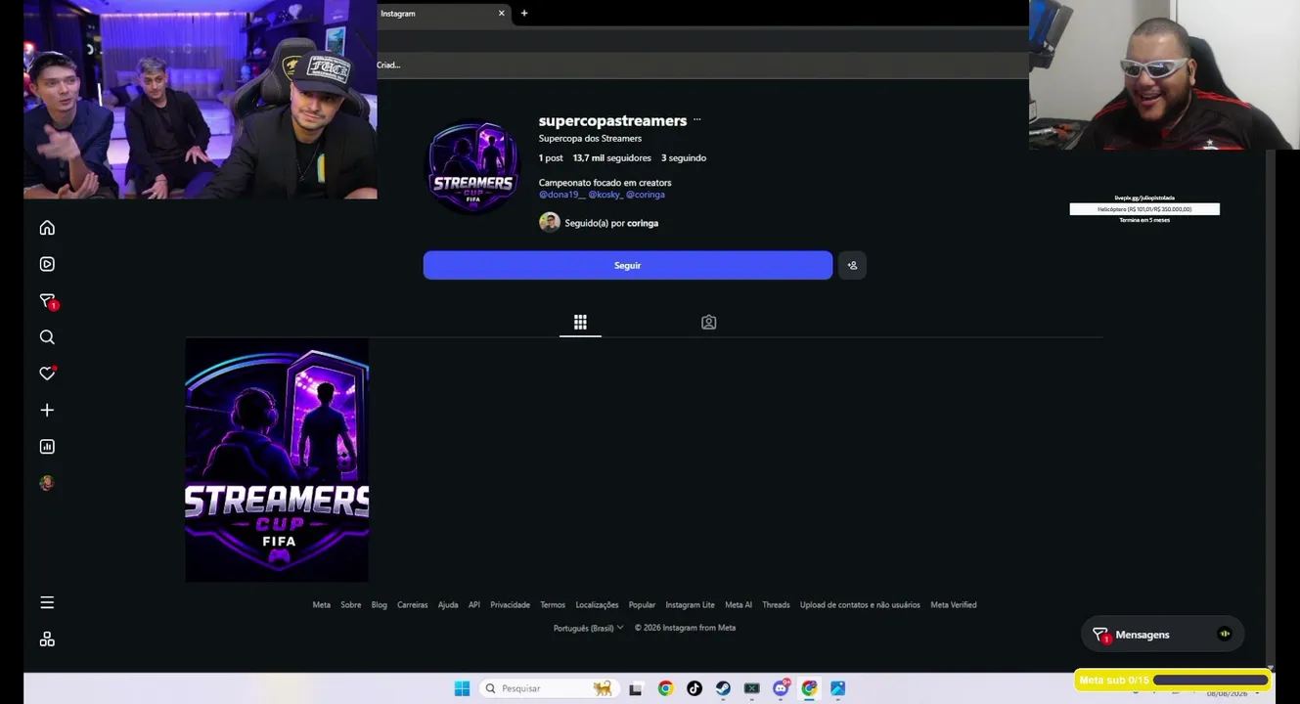Open your profile avatar in sidebar
The image size is (1300, 704).
click(x=47, y=483)
